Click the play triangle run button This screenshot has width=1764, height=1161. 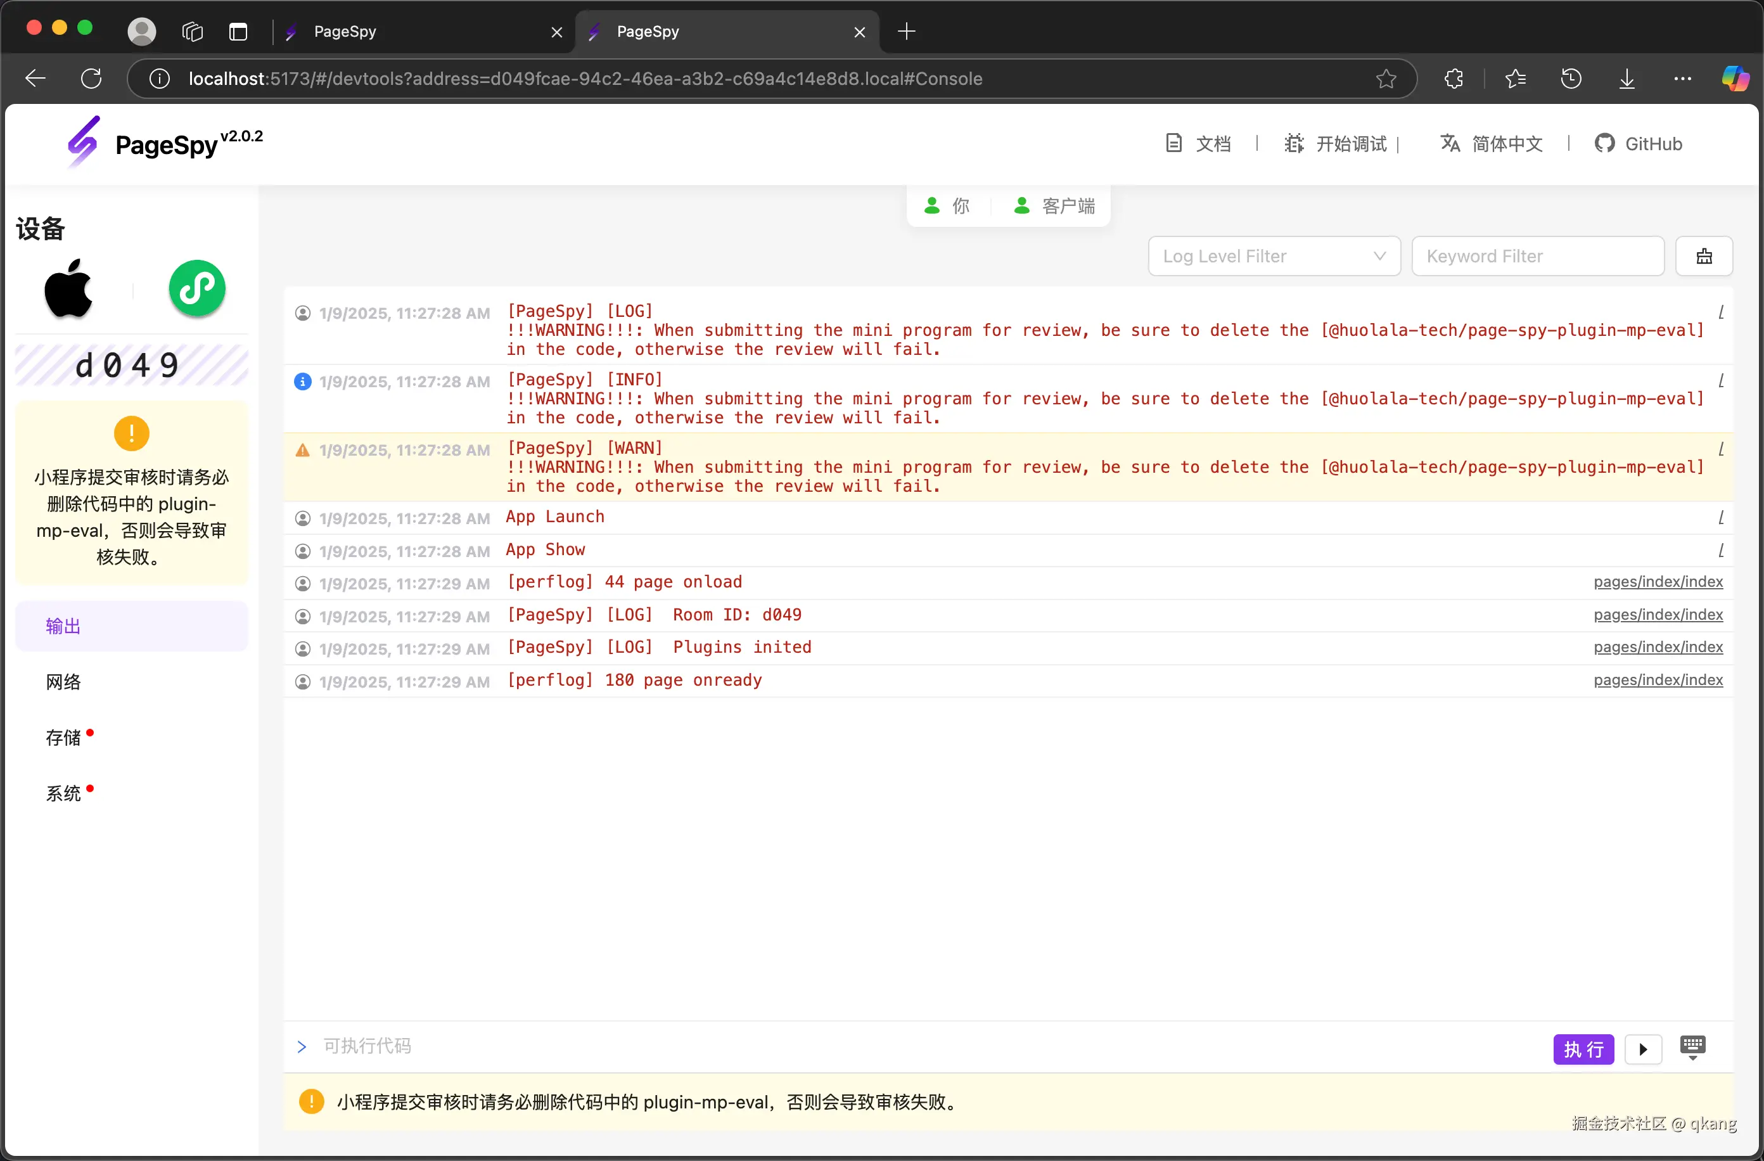(x=1642, y=1049)
